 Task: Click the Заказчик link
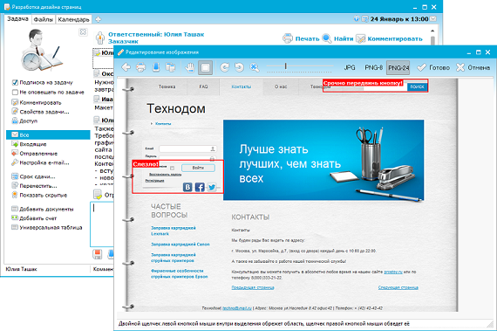click(x=123, y=41)
